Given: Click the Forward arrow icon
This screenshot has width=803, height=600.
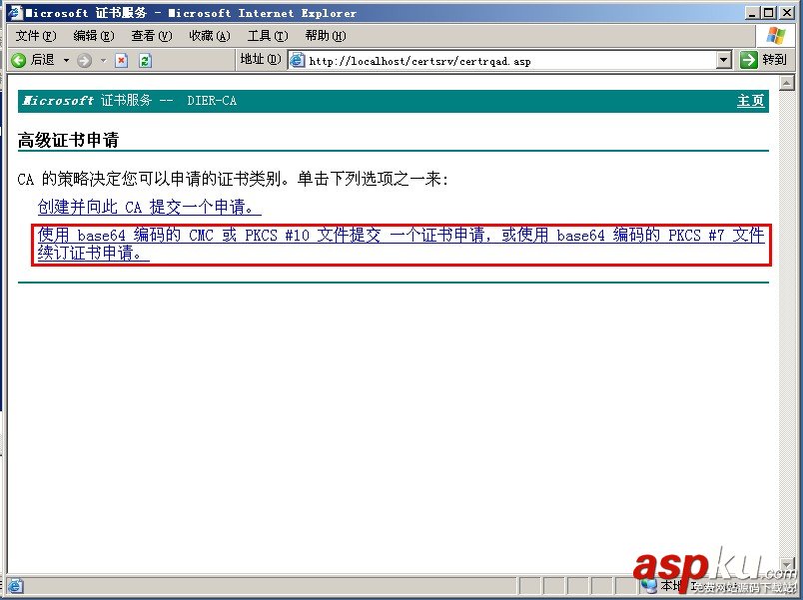Looking at the screenshot, I should click(85, 61).
